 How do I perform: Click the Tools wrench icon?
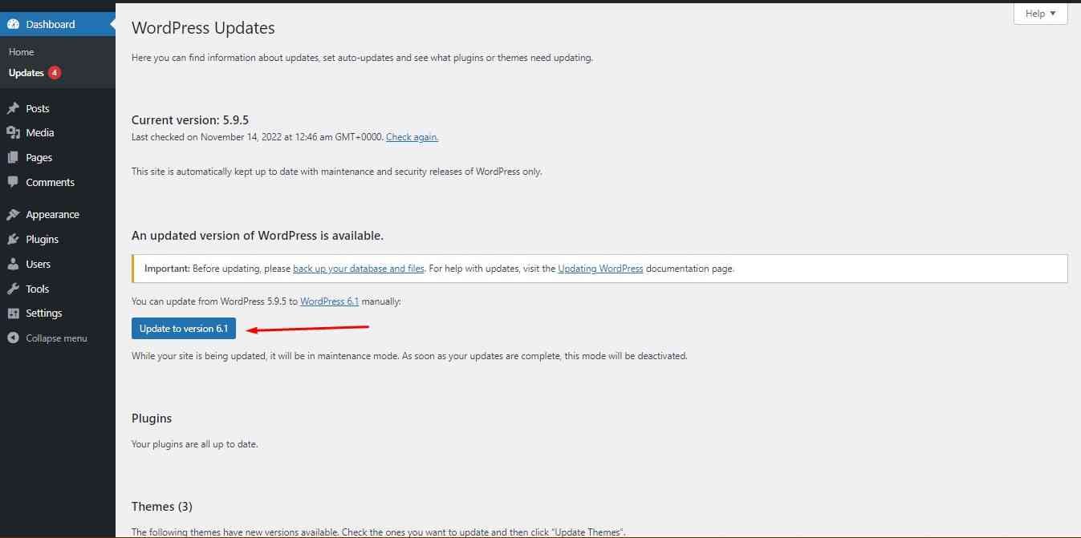(13, 289)
